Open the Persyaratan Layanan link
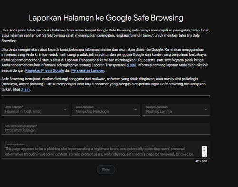 coord(88,71)
